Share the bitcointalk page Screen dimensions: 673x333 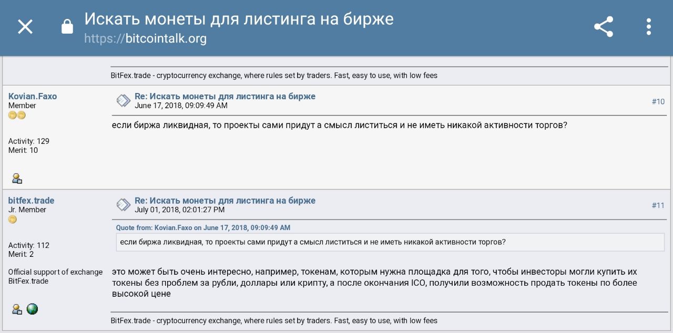click(x=604, y=27)
